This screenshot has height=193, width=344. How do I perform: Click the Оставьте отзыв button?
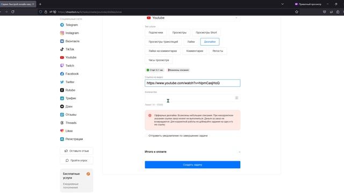coord(76,151)
